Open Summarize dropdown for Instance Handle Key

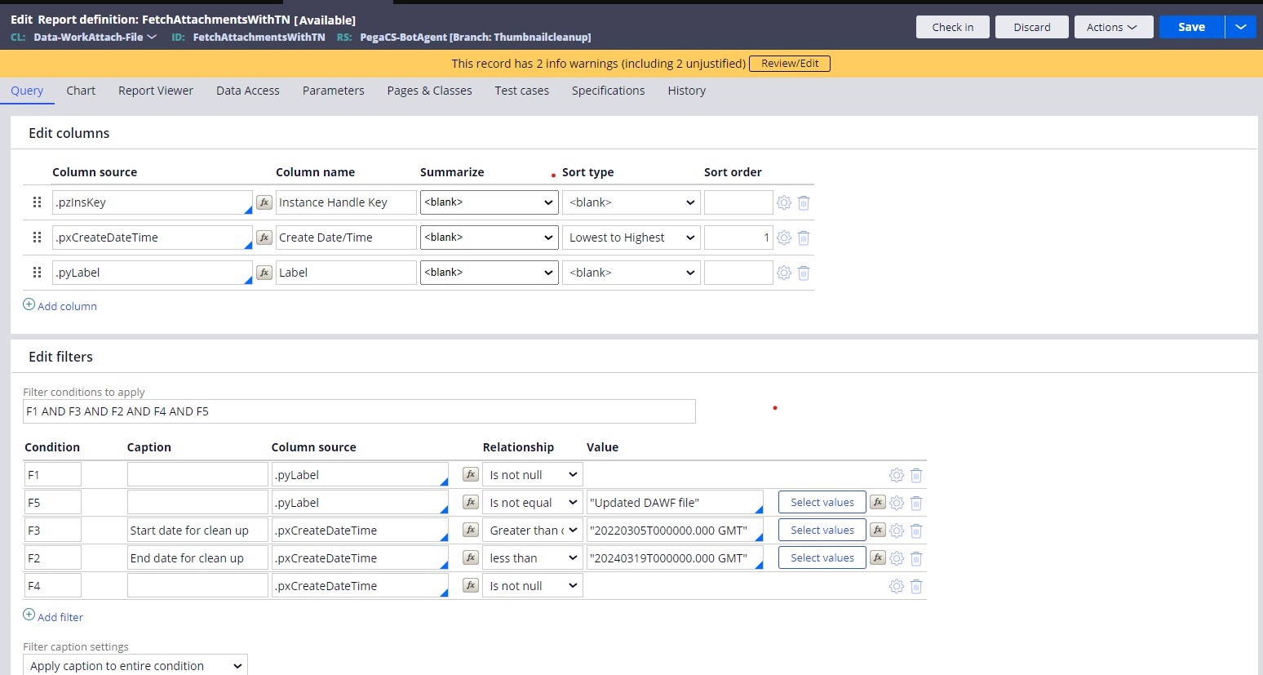pyautogui.click(x=490, y=202)
